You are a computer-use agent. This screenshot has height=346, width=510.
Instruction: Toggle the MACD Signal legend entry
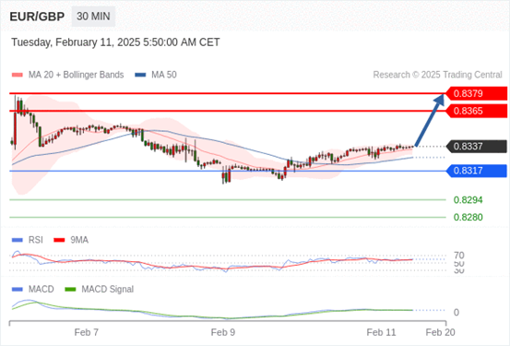click(100, 289)
